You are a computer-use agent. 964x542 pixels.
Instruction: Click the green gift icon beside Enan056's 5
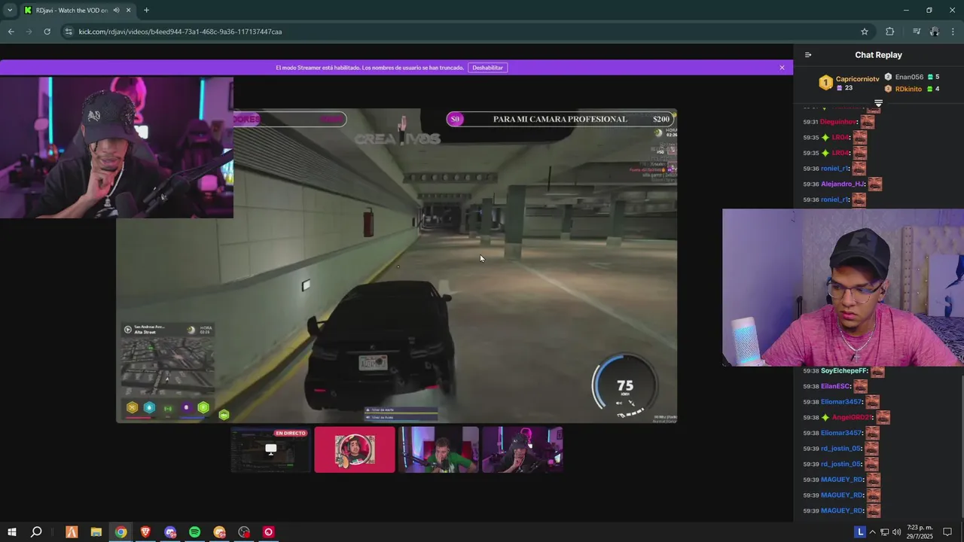pos(930,77)
